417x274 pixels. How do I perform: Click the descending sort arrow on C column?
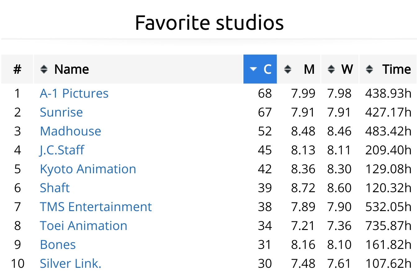[253, 69]
